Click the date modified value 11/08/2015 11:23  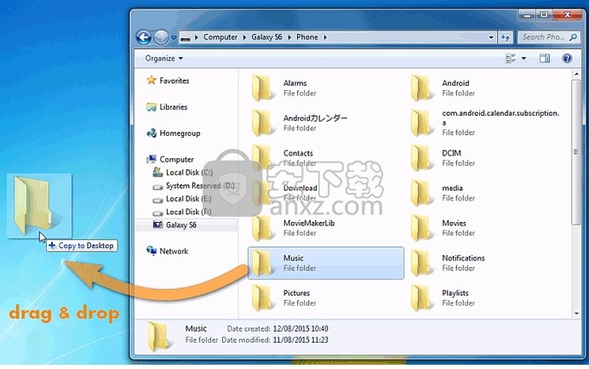pos(300,340)
